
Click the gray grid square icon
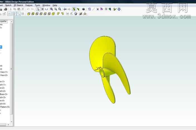click(x=106, y=9)
